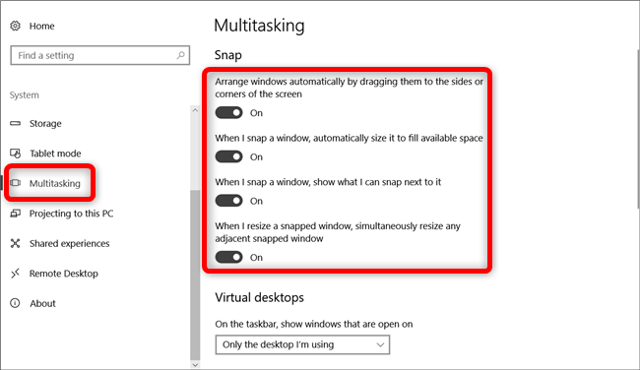Screen dimensions: 640x370
Task: Click the sidebar scrollbar down arrow
Action: pos(195,364)
